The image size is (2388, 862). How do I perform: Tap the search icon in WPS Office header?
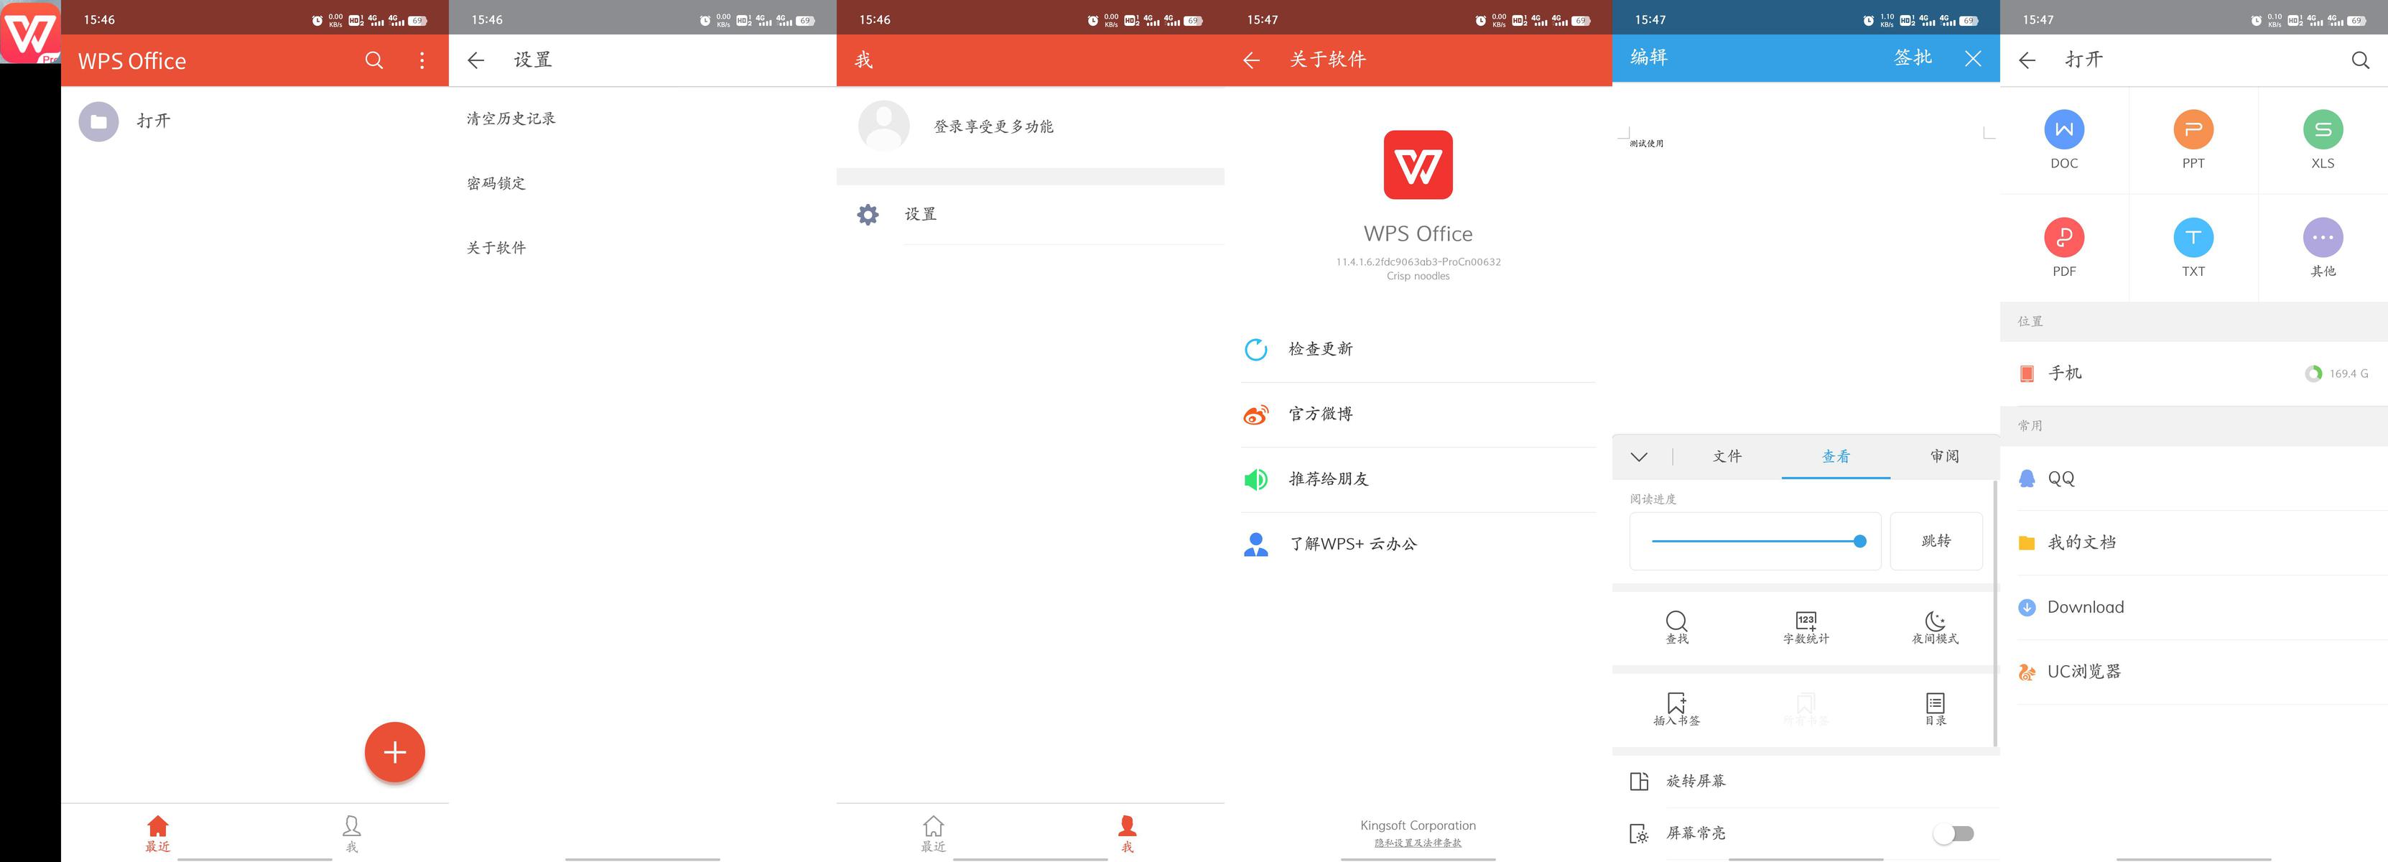click(x=373, y=60)
